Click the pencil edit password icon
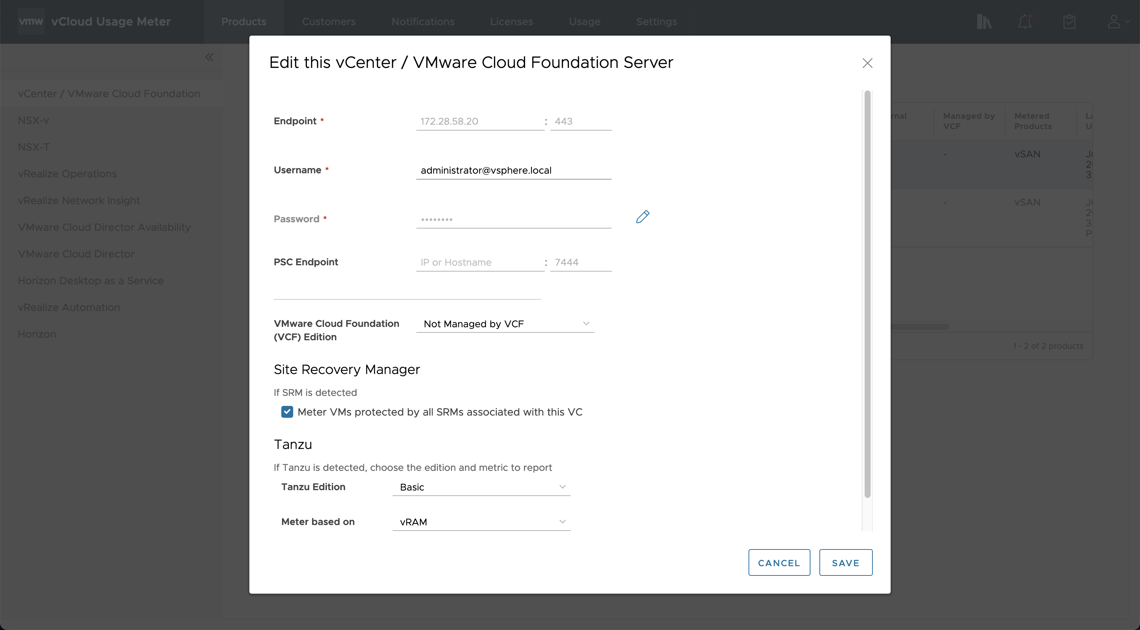 [643, 217]
